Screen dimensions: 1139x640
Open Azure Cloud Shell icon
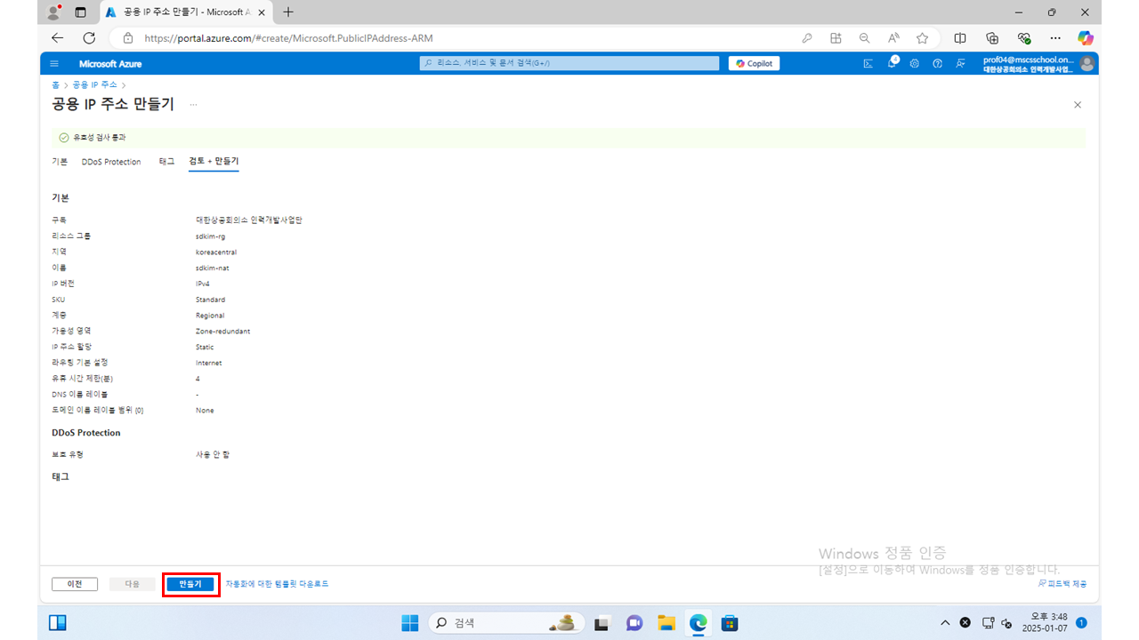click(x=868, y=64)
